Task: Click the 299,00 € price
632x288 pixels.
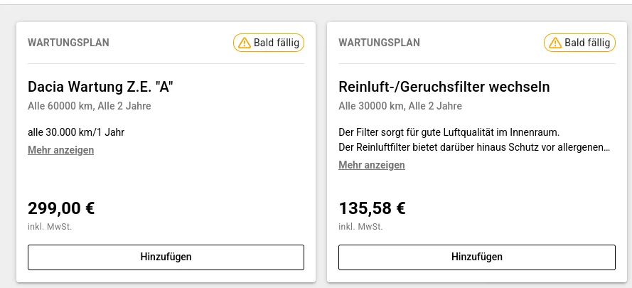Action: click(61, 208)
